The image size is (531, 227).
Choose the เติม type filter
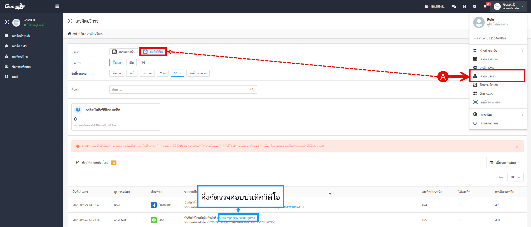click(x=132, y=63)
